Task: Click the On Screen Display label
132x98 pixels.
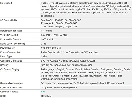Action: point(10,69)
